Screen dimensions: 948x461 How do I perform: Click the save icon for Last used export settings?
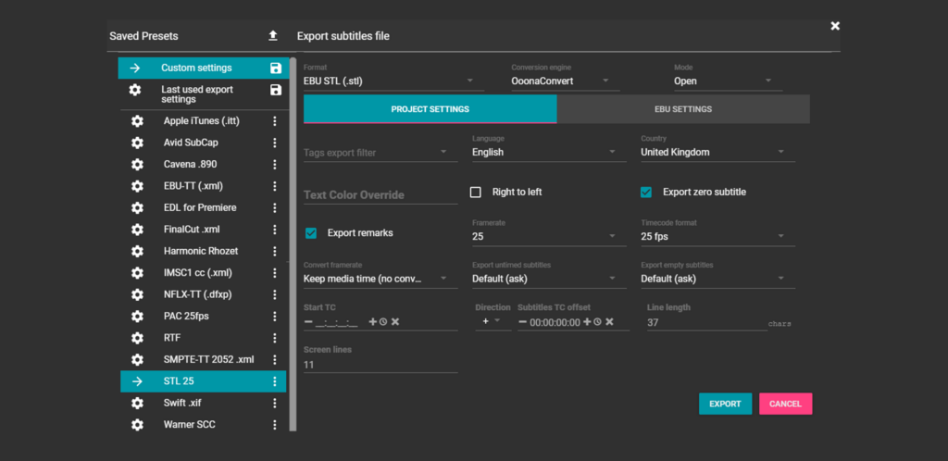pyautogui.click(x=276, y=90)
